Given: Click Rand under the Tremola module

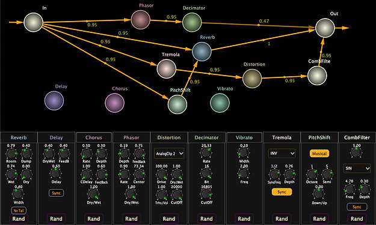Looking at the screenshot, I should [282, 219].
